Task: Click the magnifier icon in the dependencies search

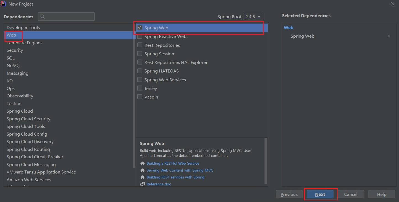Action: [x=43, y=17]
